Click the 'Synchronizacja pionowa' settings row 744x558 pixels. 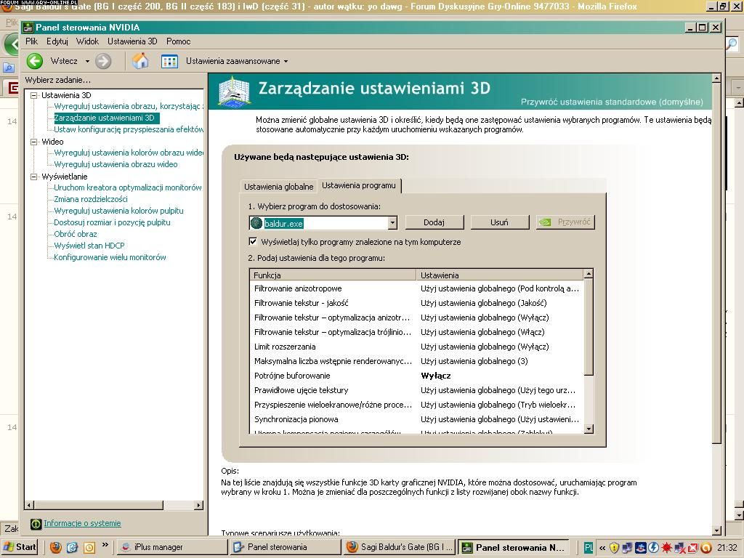pyautogui.click(x=416, y=419)
